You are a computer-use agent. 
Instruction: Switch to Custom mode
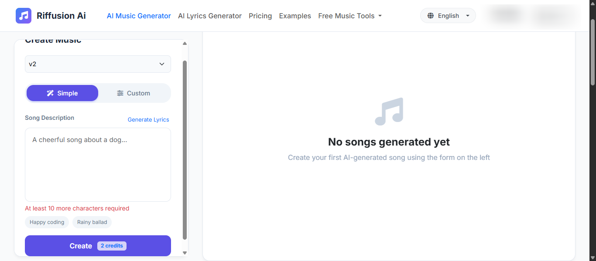click(x=134, y=93)
